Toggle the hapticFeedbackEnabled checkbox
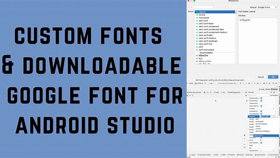 pos(261,143)
